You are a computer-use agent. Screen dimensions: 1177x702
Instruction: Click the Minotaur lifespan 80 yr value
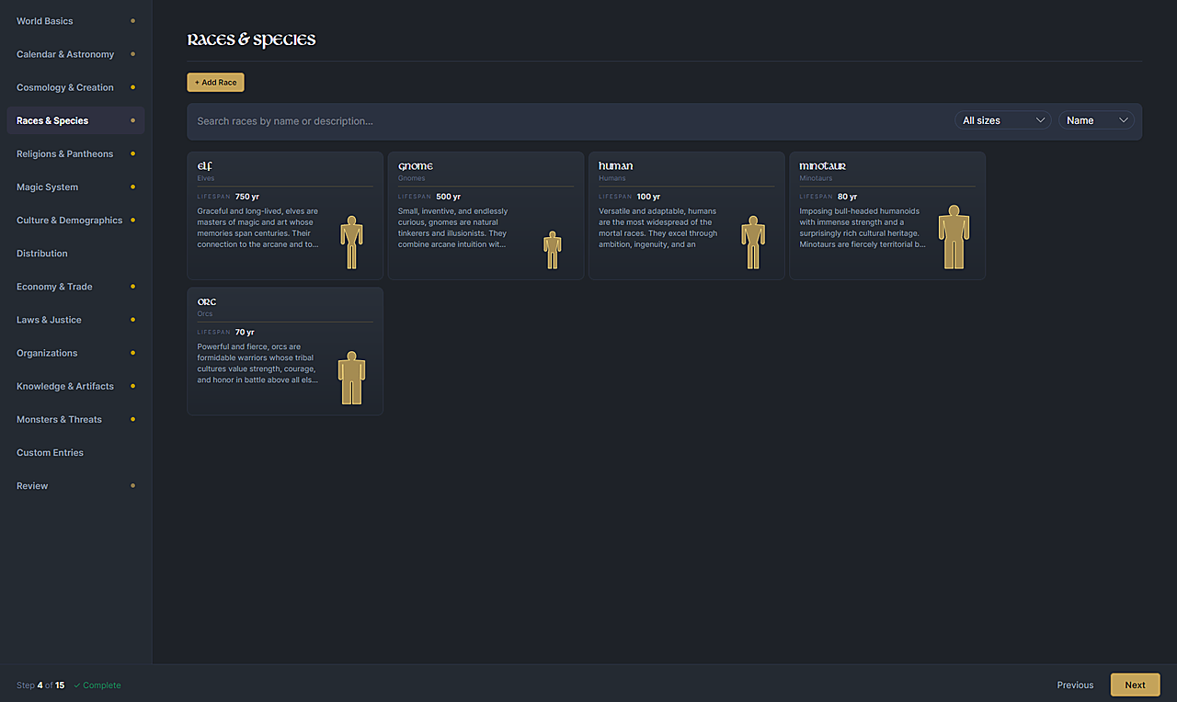(847, 197)
